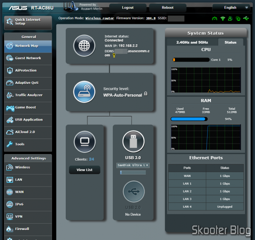Click the wireless router security icon
Image resolution: width=255 pixels, height=240 pixels.
[84, 92]
